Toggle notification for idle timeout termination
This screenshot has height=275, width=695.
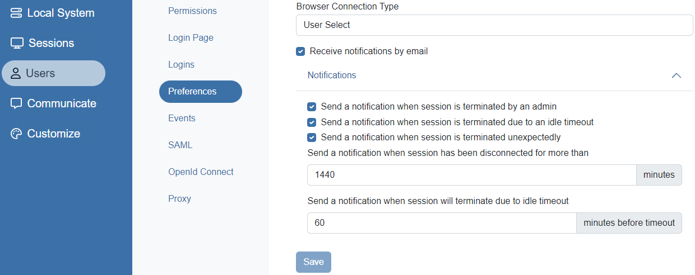(x=312, y=122)
